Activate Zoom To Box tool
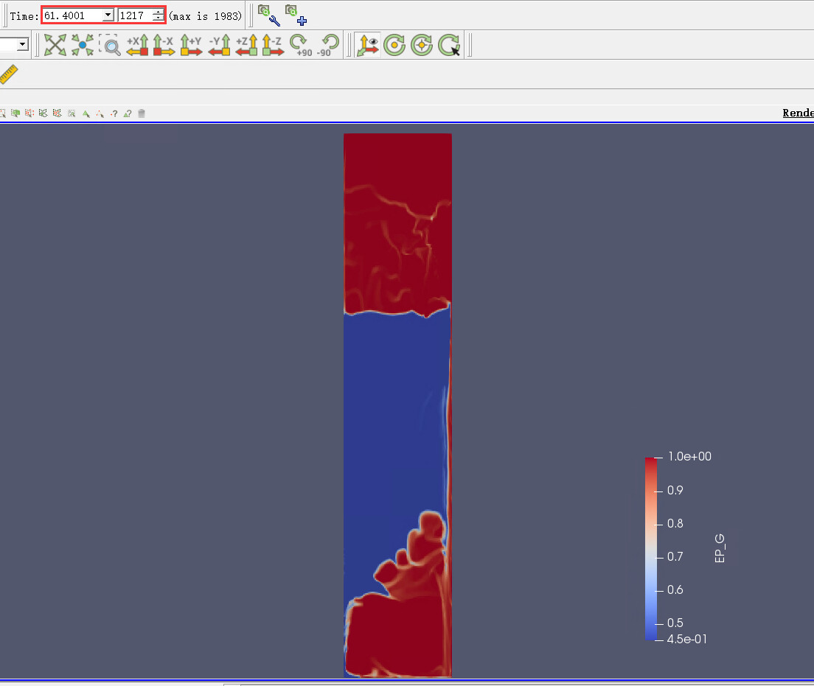This screenshot has height=686, width=814. pyautogui.click(x=110, y=45)
